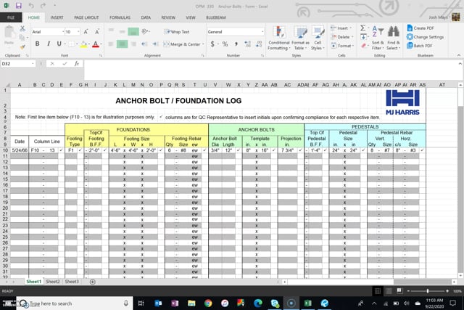Increase font size
This screenshot has width=464, height=310.
click(86, 32)
